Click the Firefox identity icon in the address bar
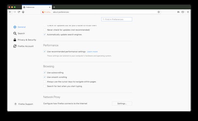This screenshot has height=121, width=198. pos(46,12)
